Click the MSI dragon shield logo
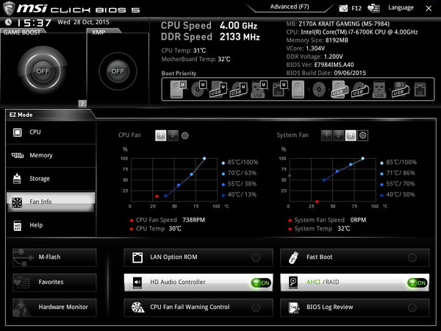This screenshot has width=441, height=331. [9, 8]
